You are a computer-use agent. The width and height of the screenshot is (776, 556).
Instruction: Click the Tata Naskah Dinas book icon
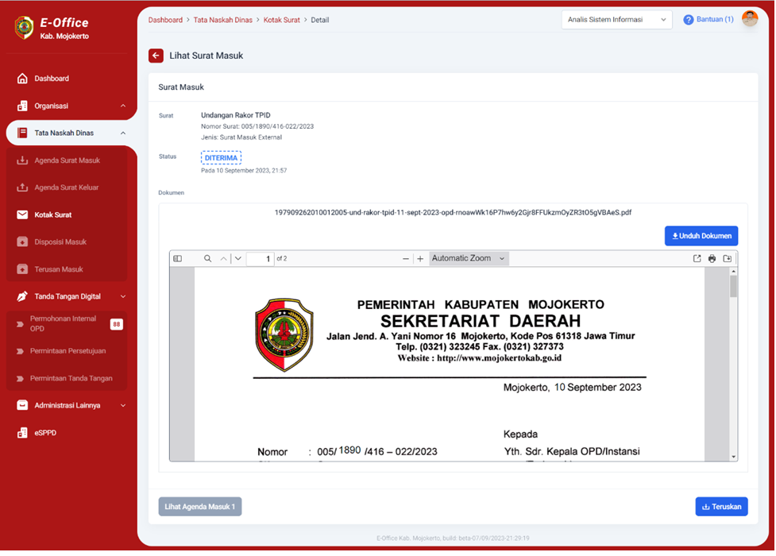(x=22, y=133)
